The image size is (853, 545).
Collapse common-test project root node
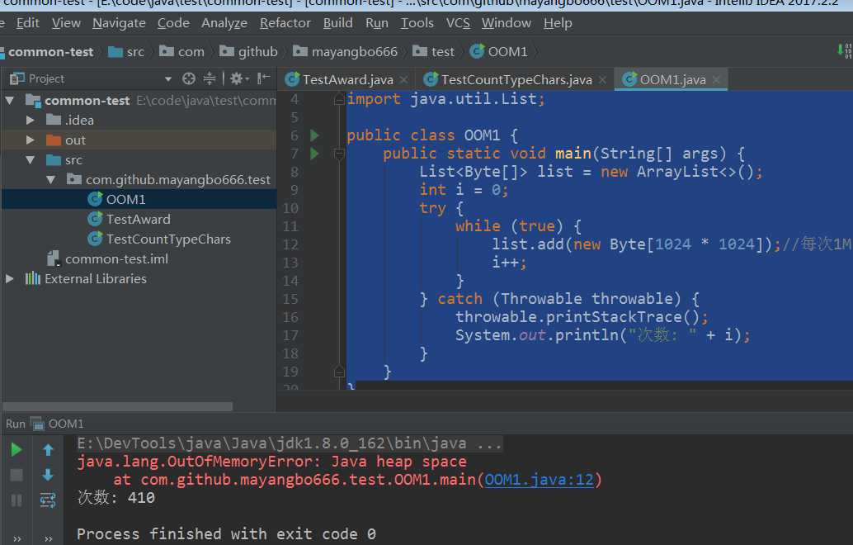(10, 100)
